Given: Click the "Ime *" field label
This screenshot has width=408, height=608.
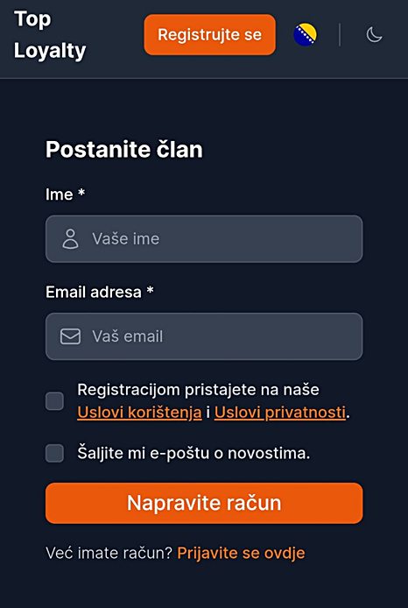Looking at the screenshot, I should [x=65, y=194].
